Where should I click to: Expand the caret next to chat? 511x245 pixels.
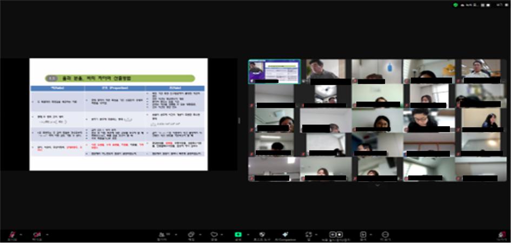point(200,234)
